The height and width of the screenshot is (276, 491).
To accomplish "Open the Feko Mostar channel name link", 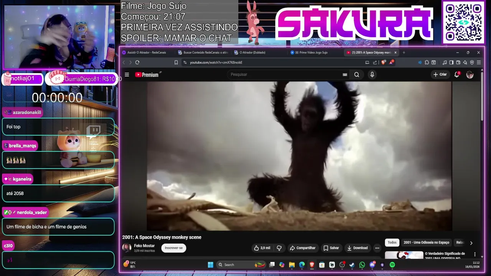I will 144,246.
